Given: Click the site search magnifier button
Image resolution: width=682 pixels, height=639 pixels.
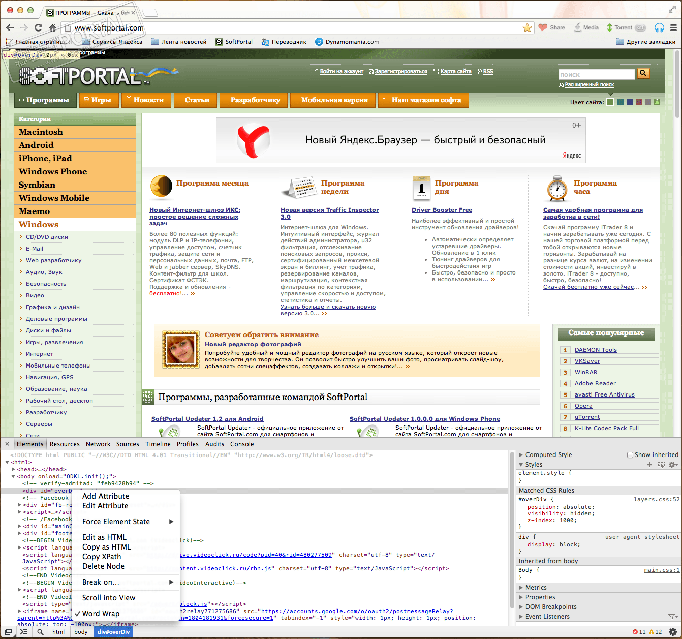Looking at the screenshot, I should 643,73.
